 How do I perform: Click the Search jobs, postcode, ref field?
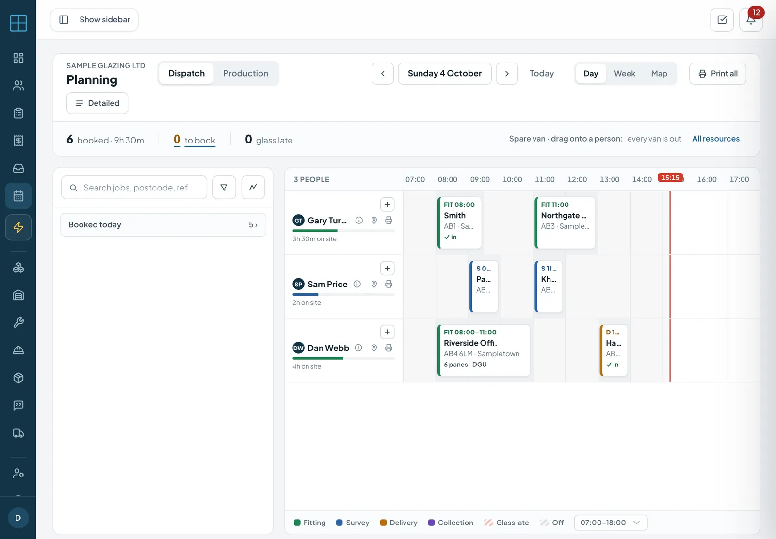[134, 188]
